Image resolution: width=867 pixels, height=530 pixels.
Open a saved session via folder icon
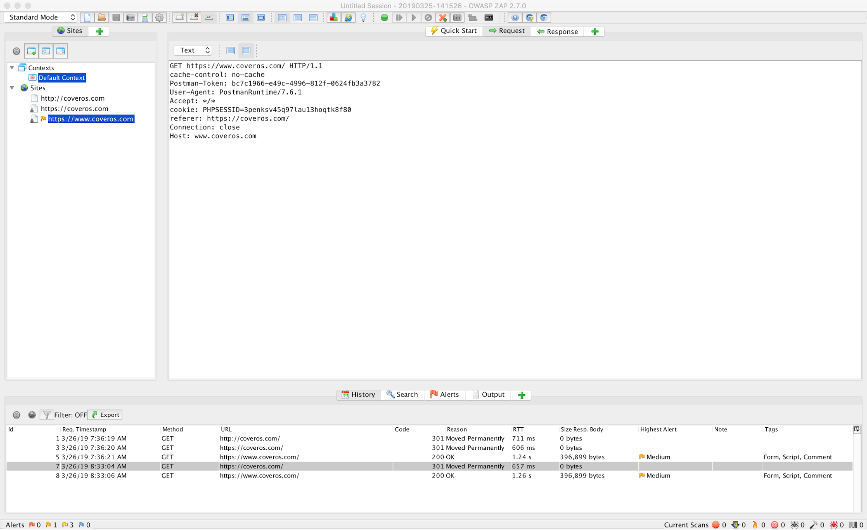[x=101, y=17]
